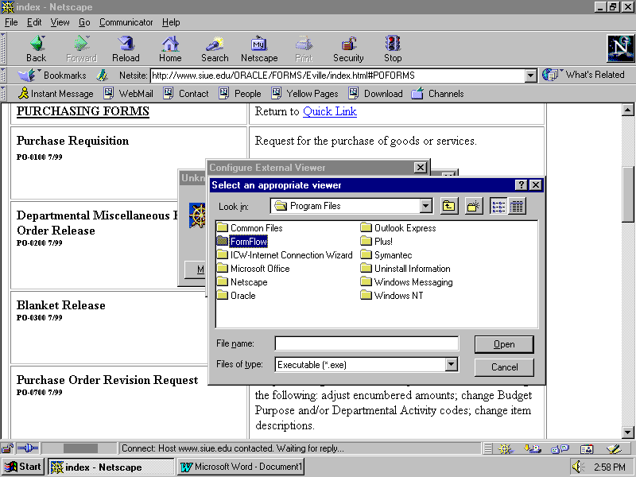Click the Search toolbar icon
The height and width of the screenshot is (477, 636).
coord(215,48)
